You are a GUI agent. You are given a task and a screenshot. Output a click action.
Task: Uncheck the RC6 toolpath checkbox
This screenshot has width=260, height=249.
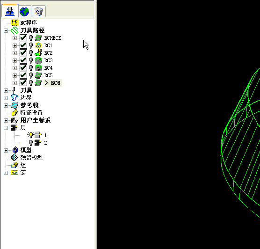(23, 82)
